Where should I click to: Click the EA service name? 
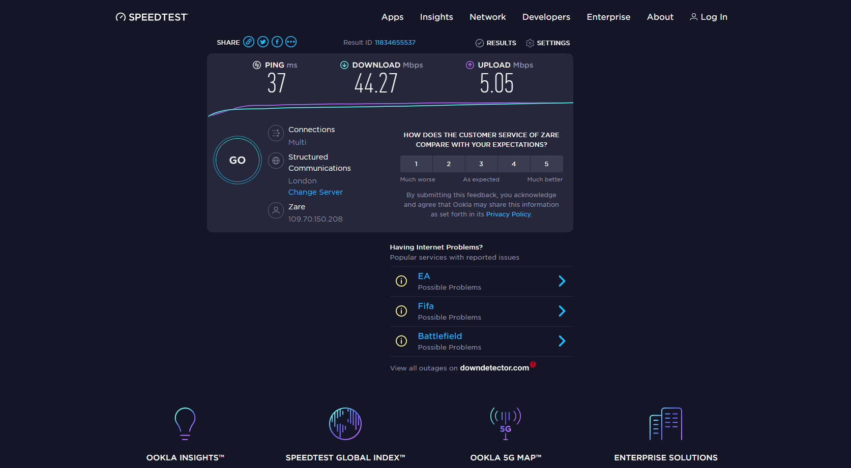424,276
